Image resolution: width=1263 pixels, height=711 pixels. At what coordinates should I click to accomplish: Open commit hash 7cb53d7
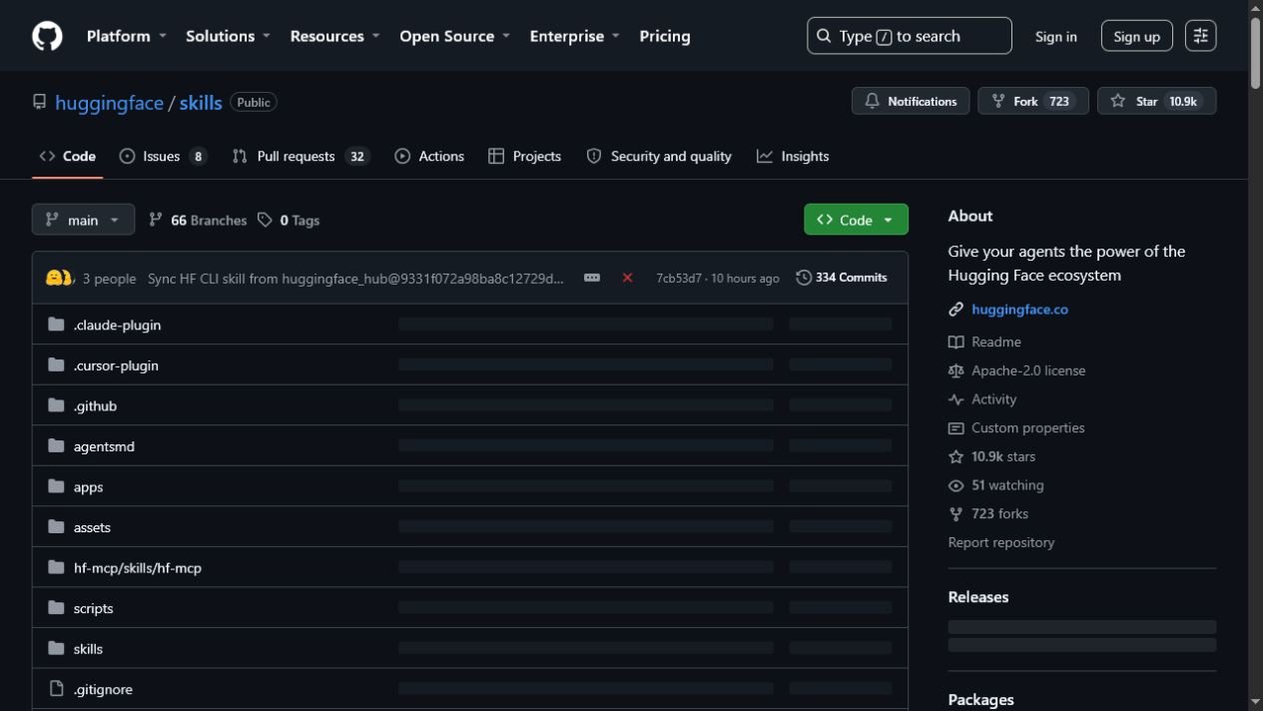pyautogui.click(x=679, y=279)
